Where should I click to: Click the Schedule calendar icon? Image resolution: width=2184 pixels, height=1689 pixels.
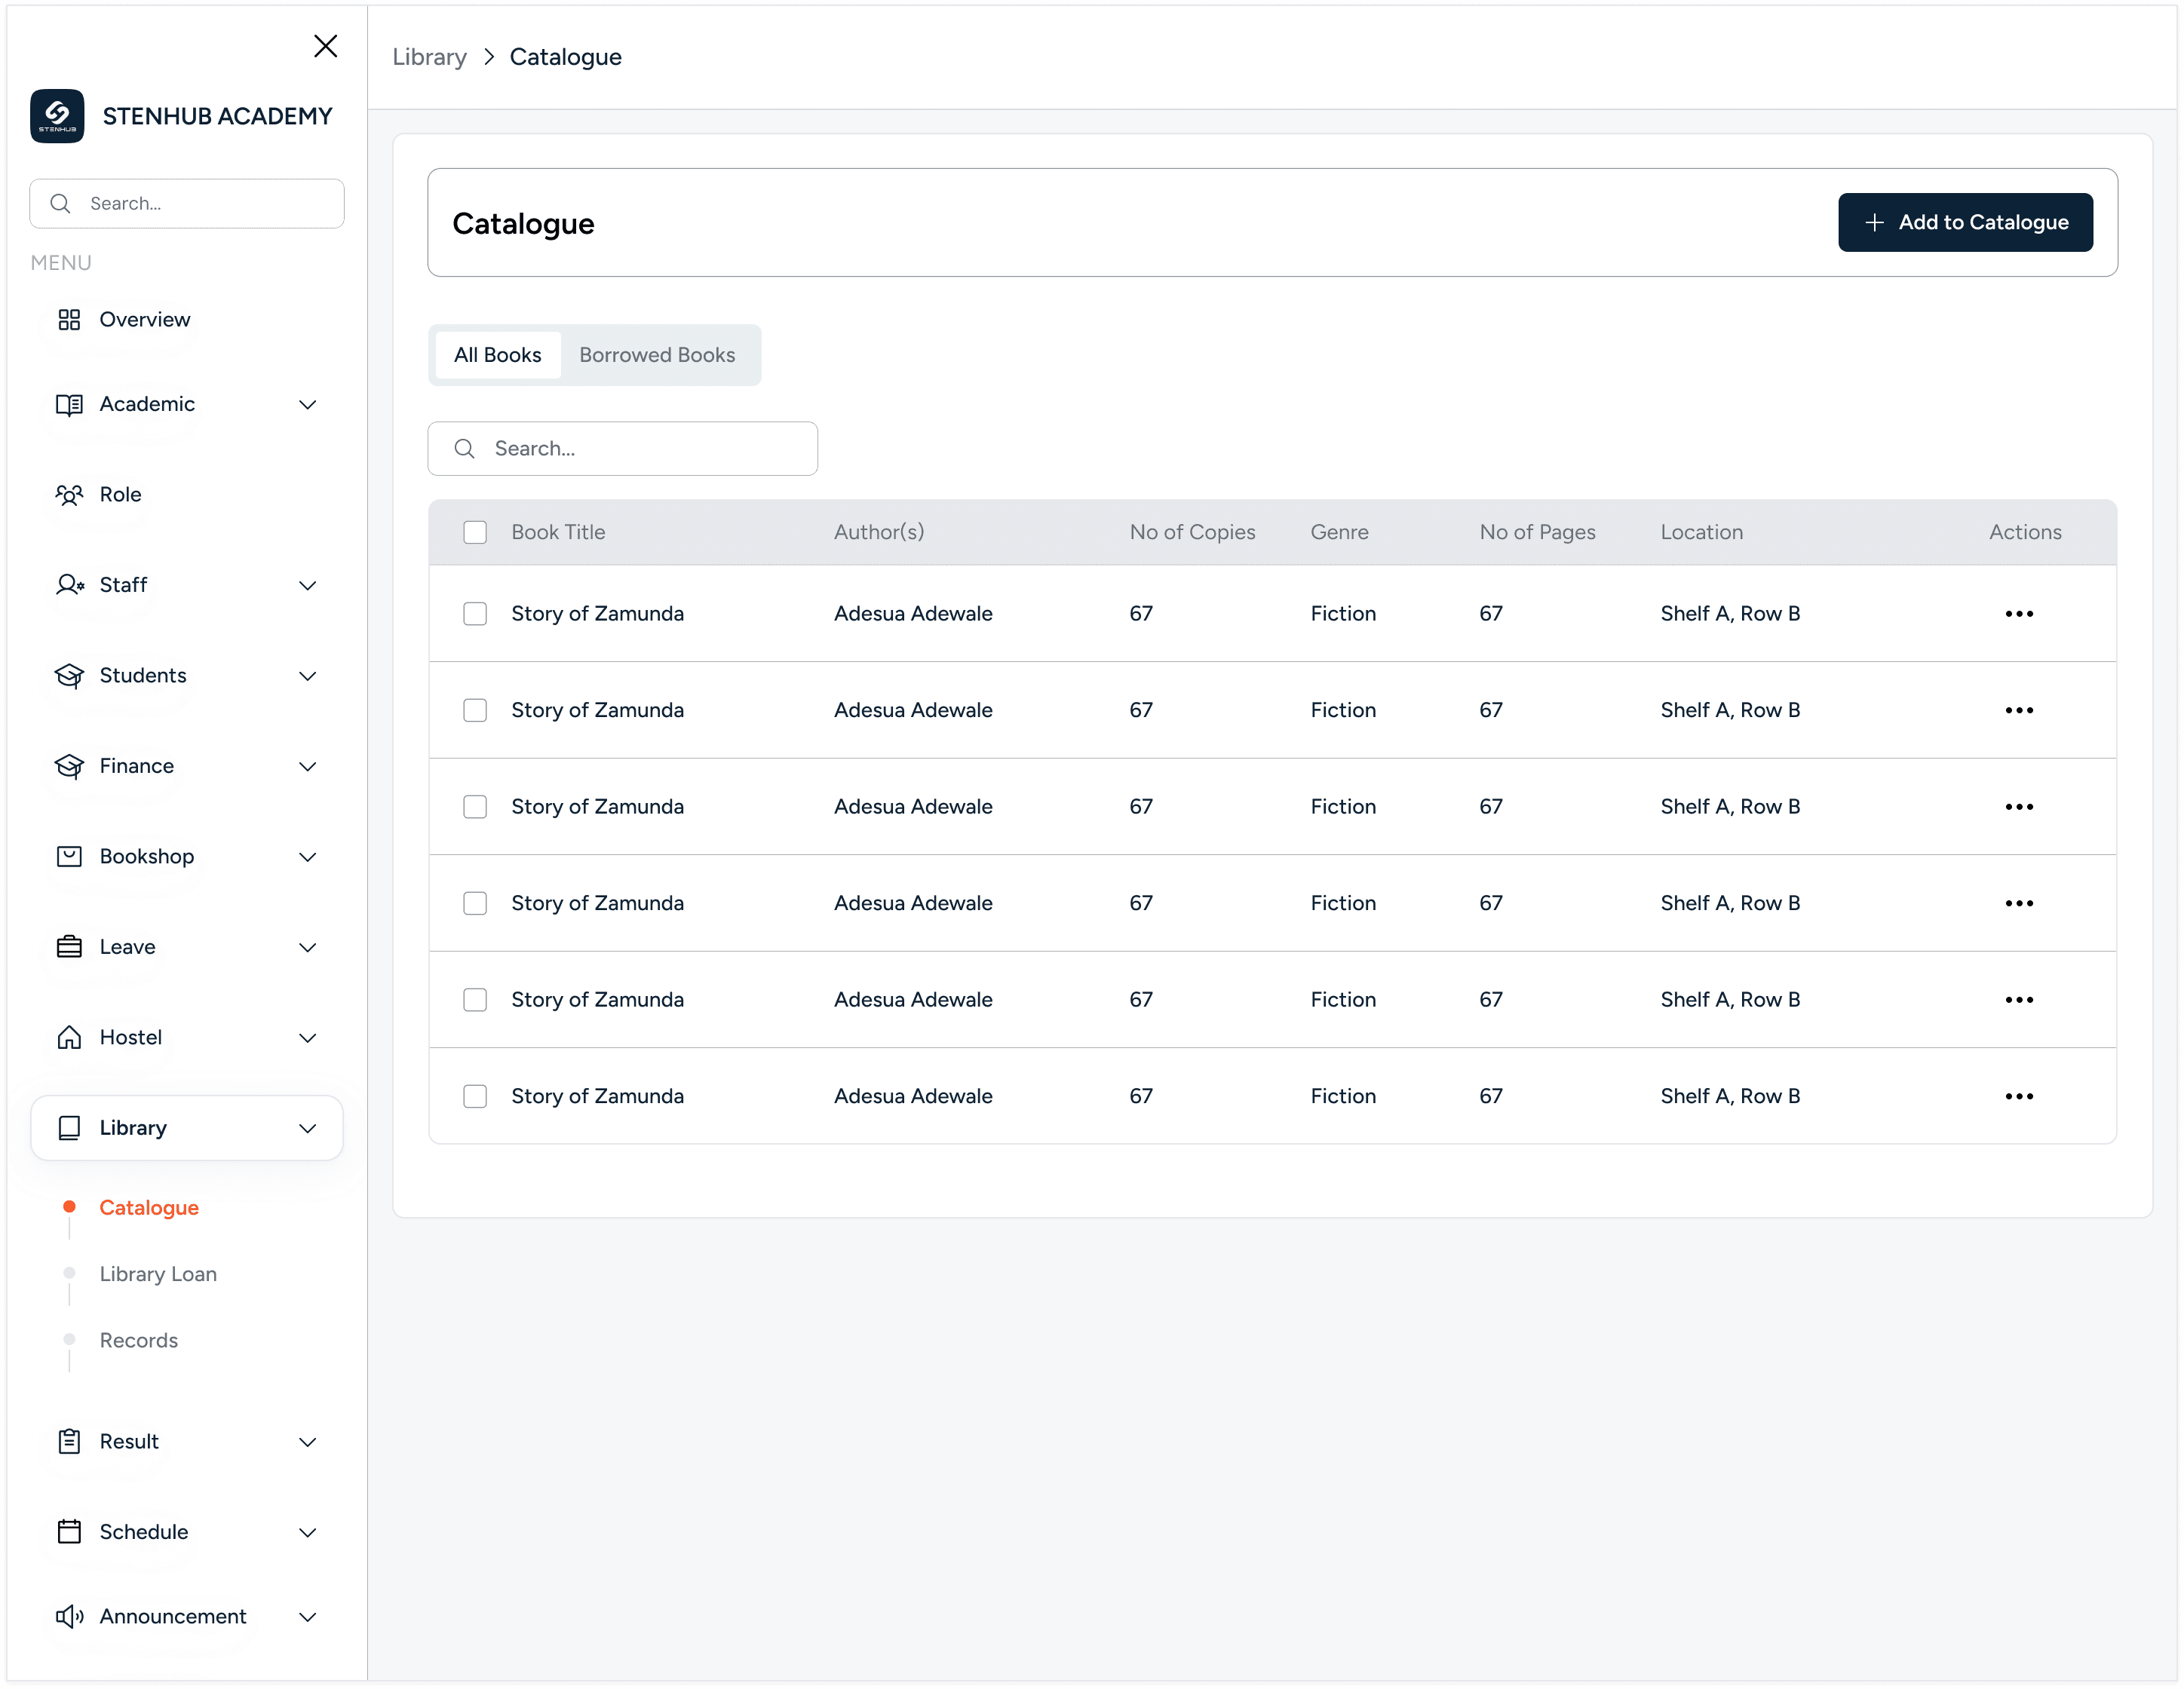point(69,1532)
